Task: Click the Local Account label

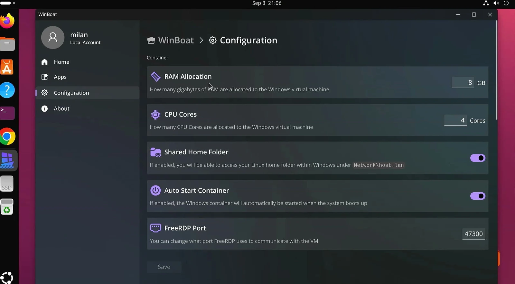Action: [x=85, y=42]
